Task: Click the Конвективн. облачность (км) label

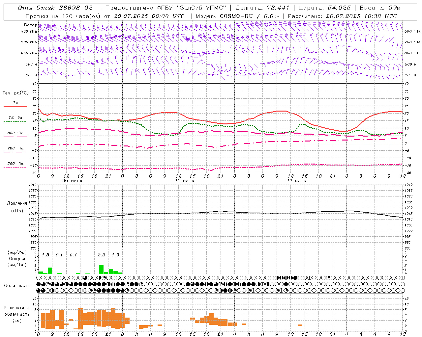Action: (17, 314)
